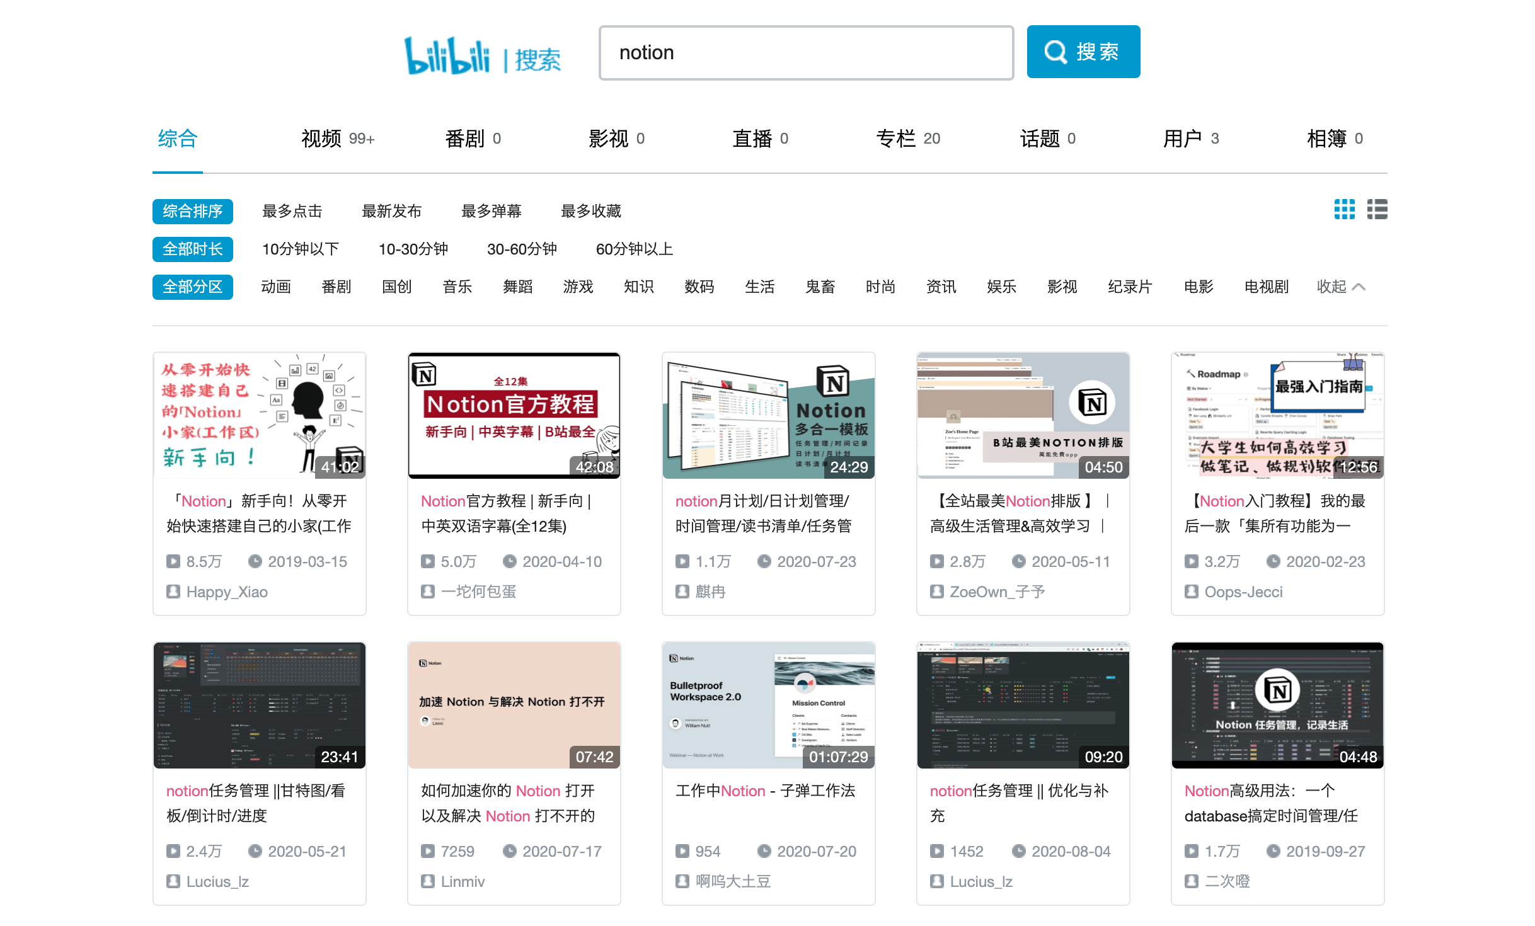This screenshot has height=926, width=1535.
Task: Open B站最美NOTION排版 thumbnail
Action: tap(1023, 416)
